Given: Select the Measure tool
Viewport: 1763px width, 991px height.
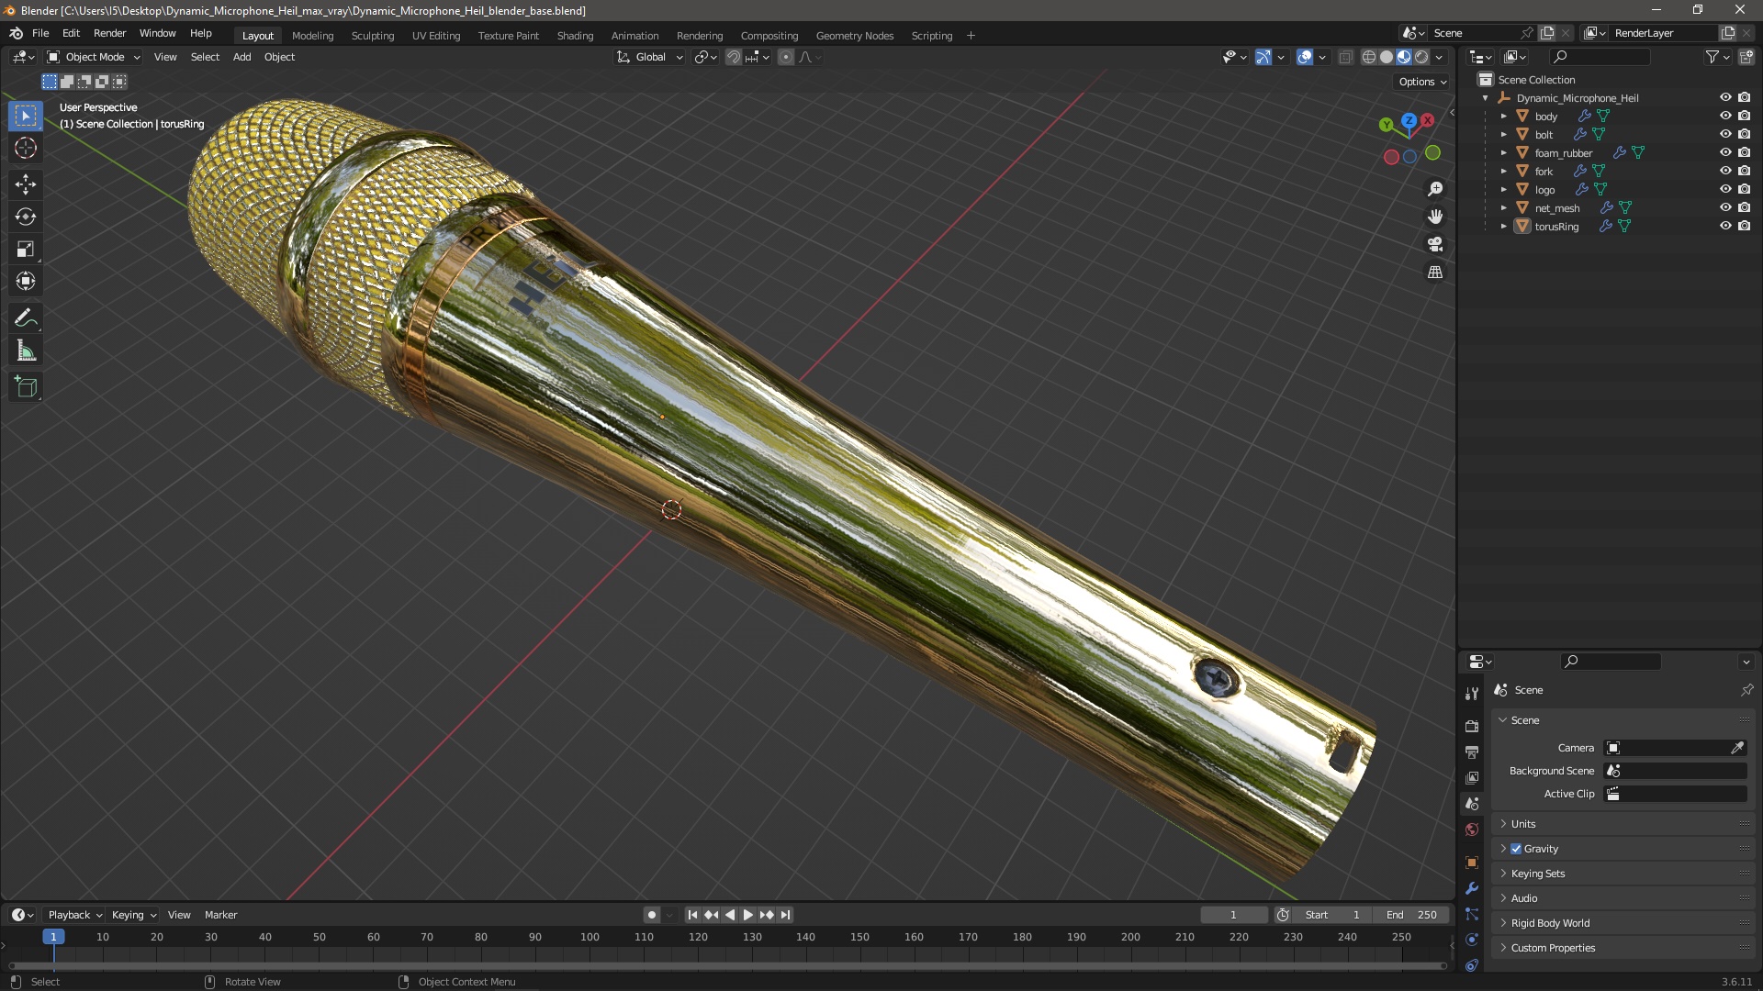Looking at the screenshot, I should (x=26, y=351).
